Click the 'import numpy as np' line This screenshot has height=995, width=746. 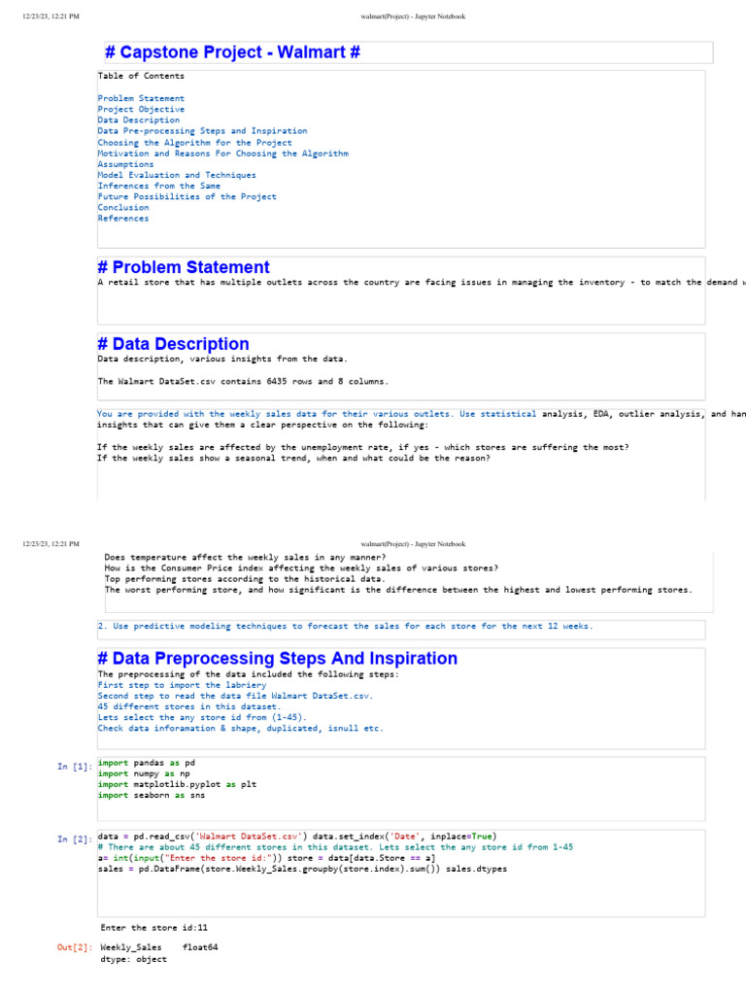pyautogui.click(x=144, y=773)
